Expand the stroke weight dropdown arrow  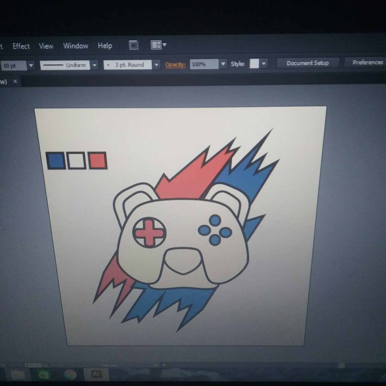(x=31, y=65)
